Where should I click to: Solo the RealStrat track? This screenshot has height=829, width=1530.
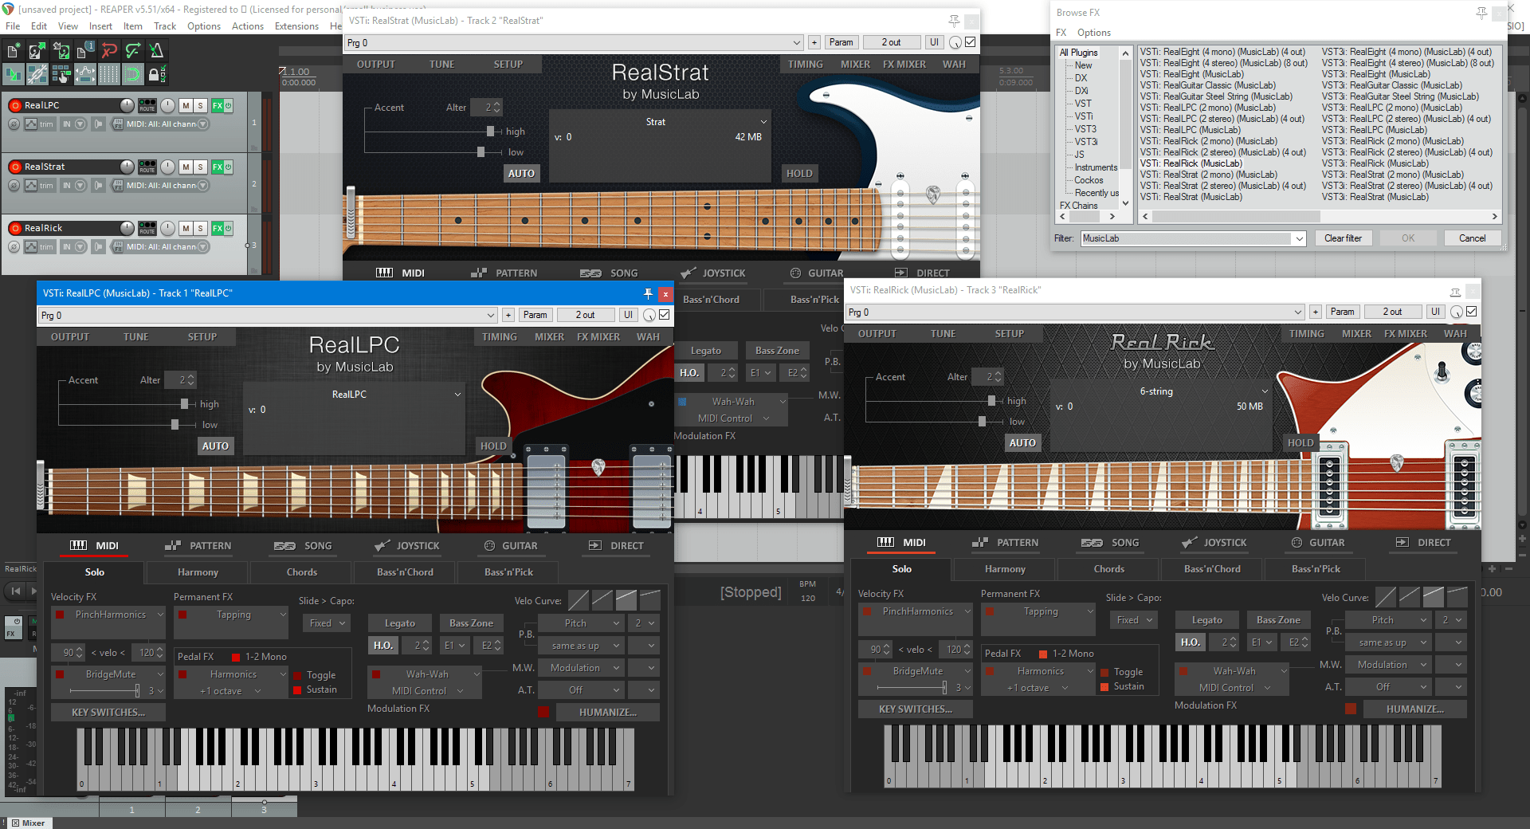[200, 167]
